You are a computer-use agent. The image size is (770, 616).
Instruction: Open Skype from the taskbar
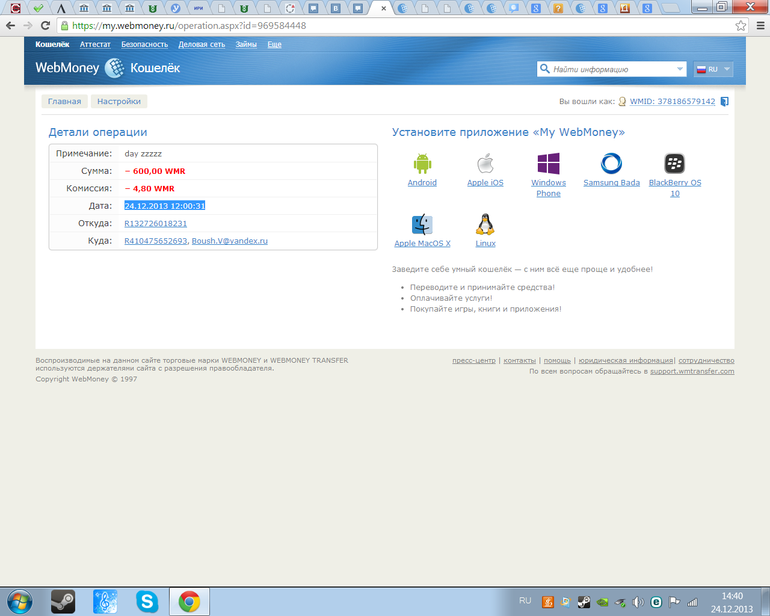click(147, 602)
